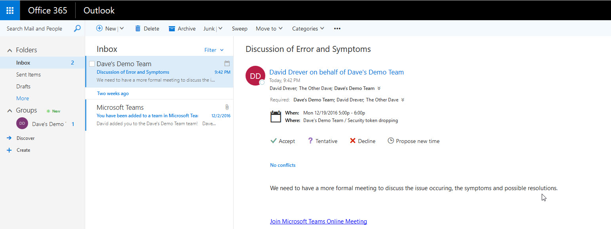
Task: Click the green New badge beside Groups
Action: pos(53,111)
